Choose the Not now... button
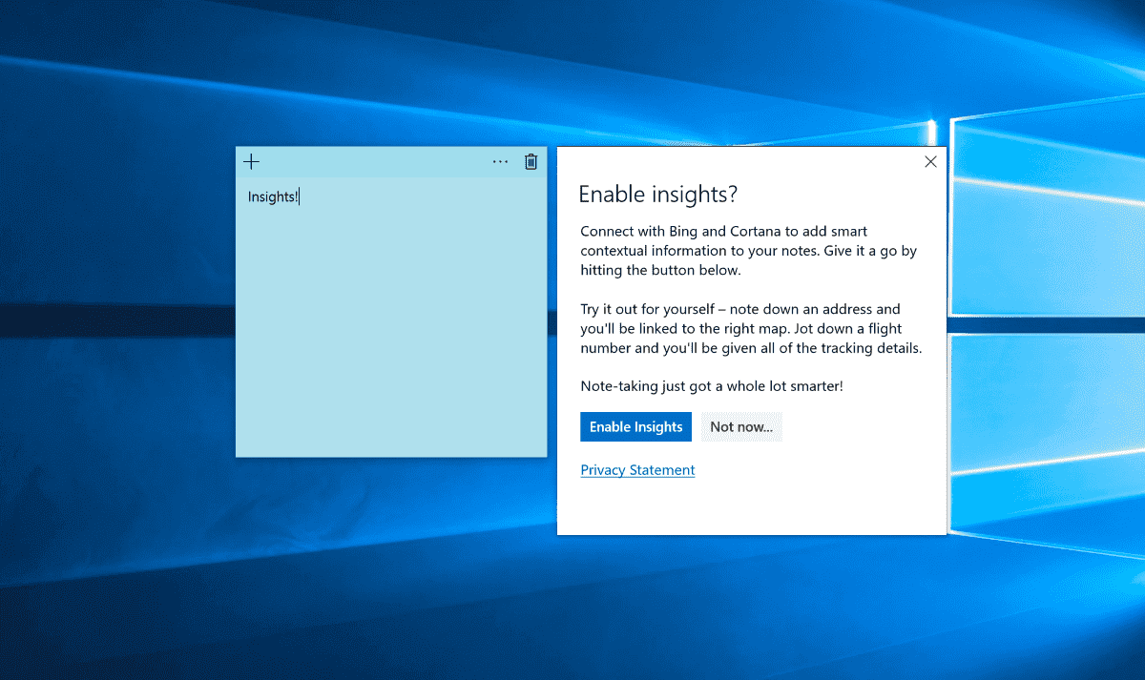This screenshot has height=680, width=1145. click(x=741, y=427)
